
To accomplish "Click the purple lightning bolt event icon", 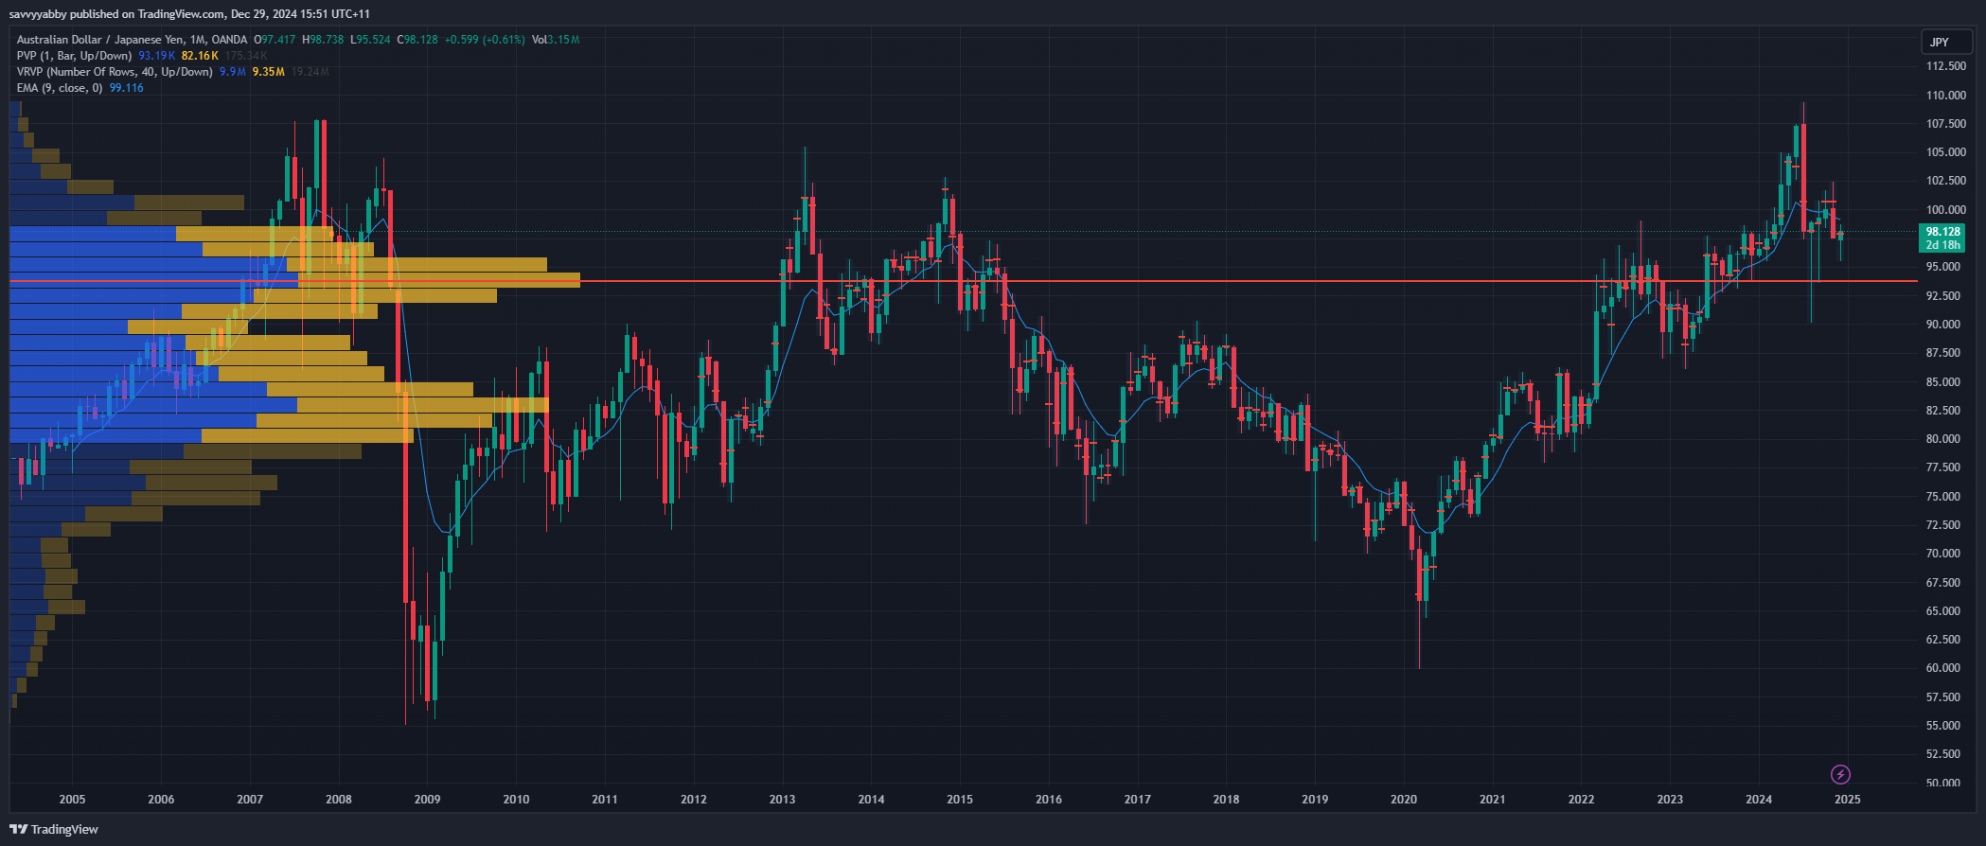I will click(x=1840, y=775).
